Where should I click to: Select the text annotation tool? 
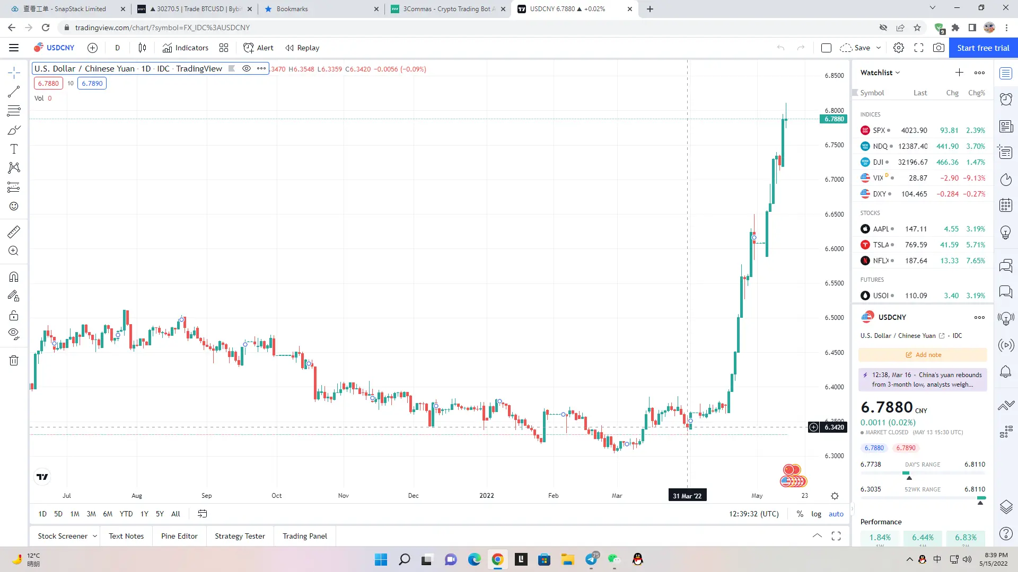coord(14,149)
